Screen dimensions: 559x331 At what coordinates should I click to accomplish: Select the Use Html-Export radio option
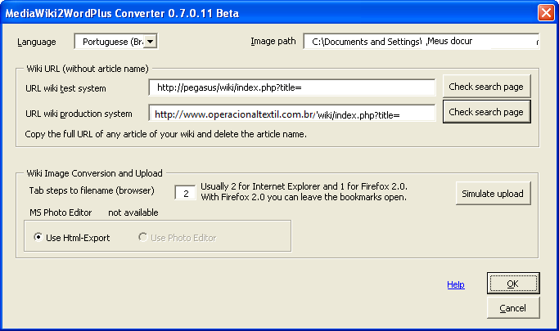[38, 238]
